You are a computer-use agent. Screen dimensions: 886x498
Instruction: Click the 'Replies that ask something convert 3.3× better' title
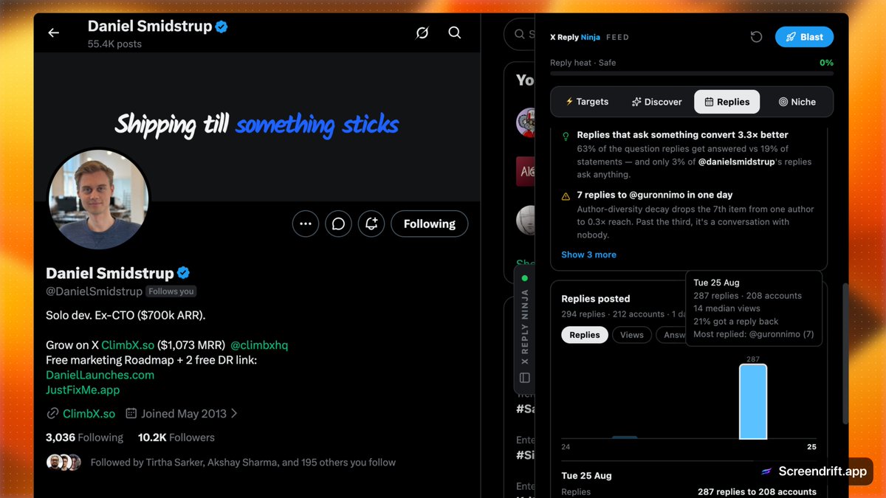683,135
